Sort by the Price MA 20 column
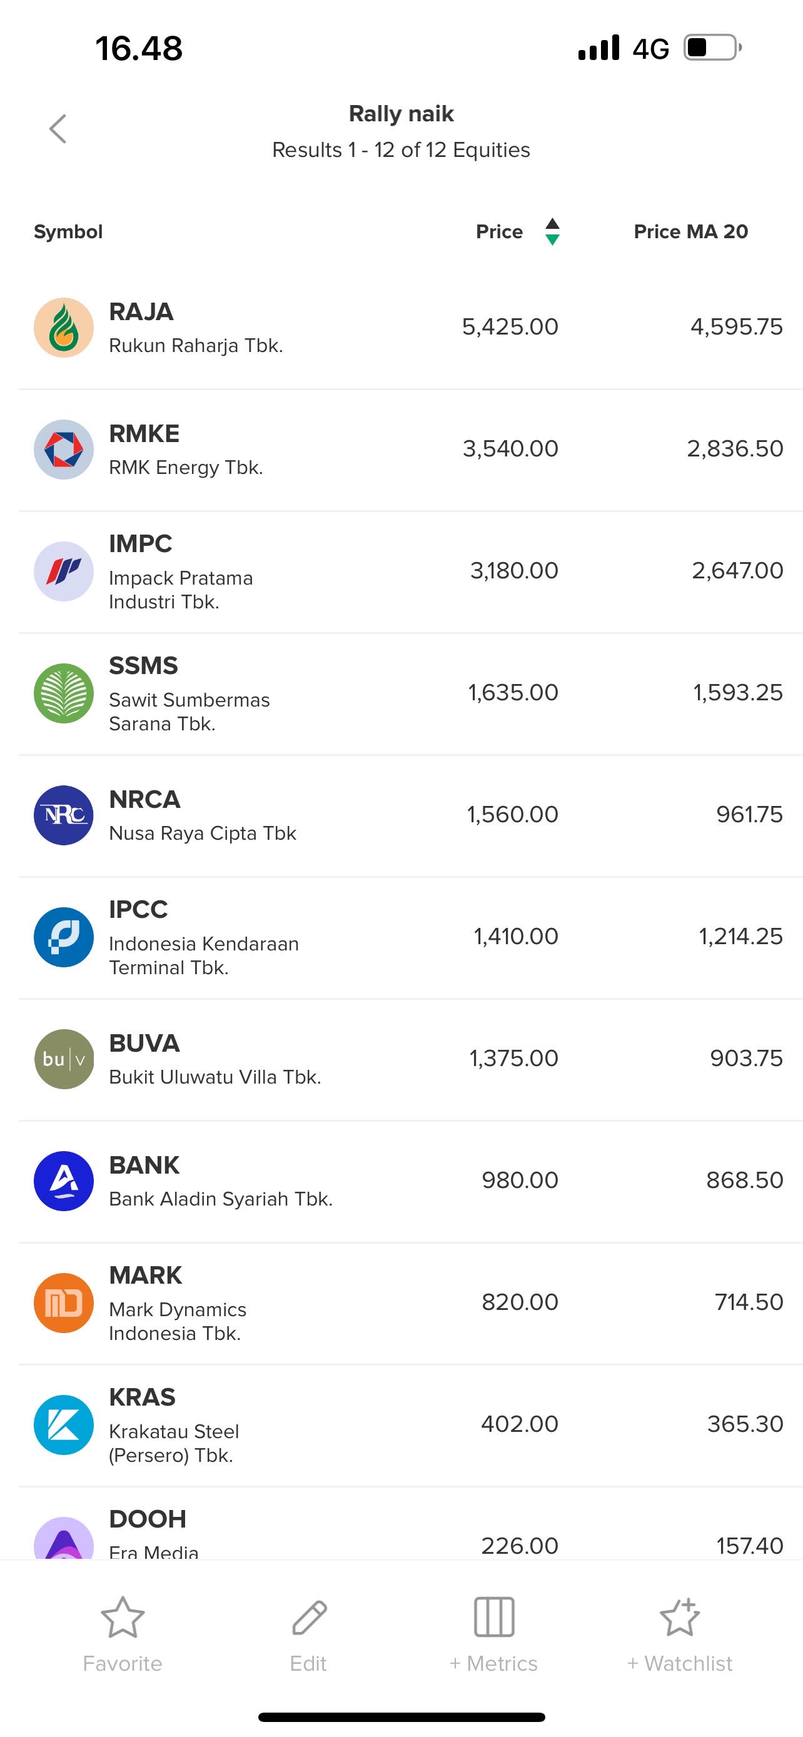The height and width of the screenshot is (1737, 803). 690,231
